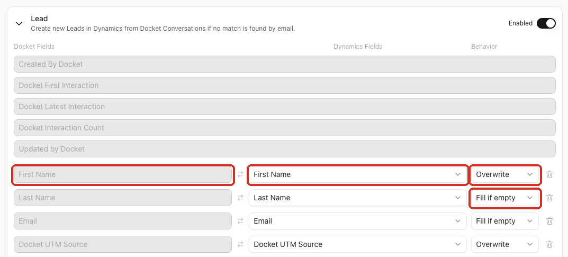The height and width of the screenshot is (257, 568).
Task: Click the Updated by Docket field
Action: (285, 149)
